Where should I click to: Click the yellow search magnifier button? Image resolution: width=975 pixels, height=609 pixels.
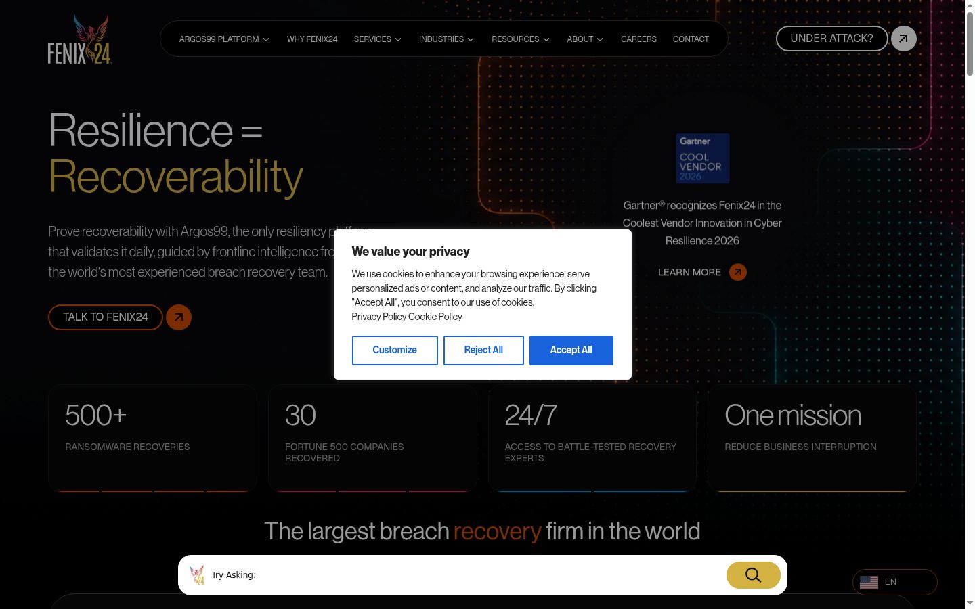pos(754,575)
